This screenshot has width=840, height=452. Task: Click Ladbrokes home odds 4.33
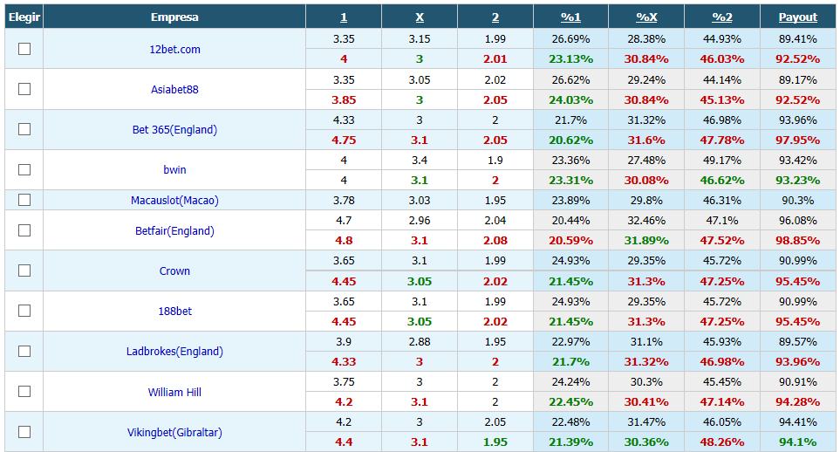click(x=344, y=362)
